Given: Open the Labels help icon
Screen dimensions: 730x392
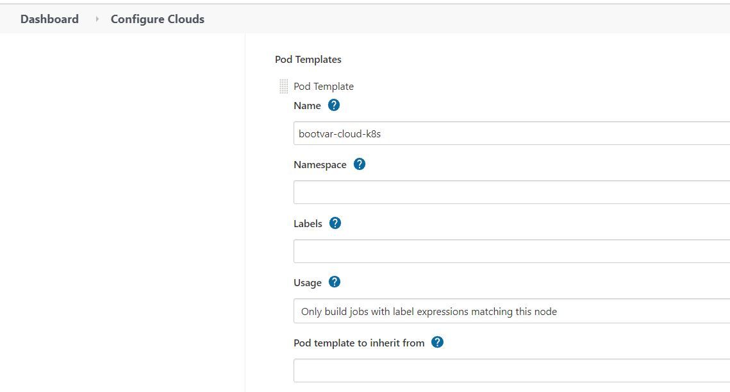Looking at the screenshot, I should [335, 223].
